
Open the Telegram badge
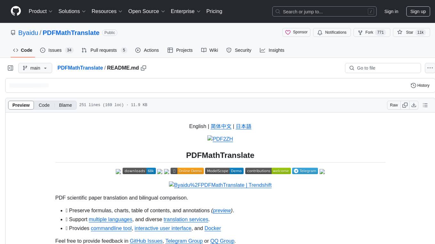pyautogui.click(x=305, y=171)
